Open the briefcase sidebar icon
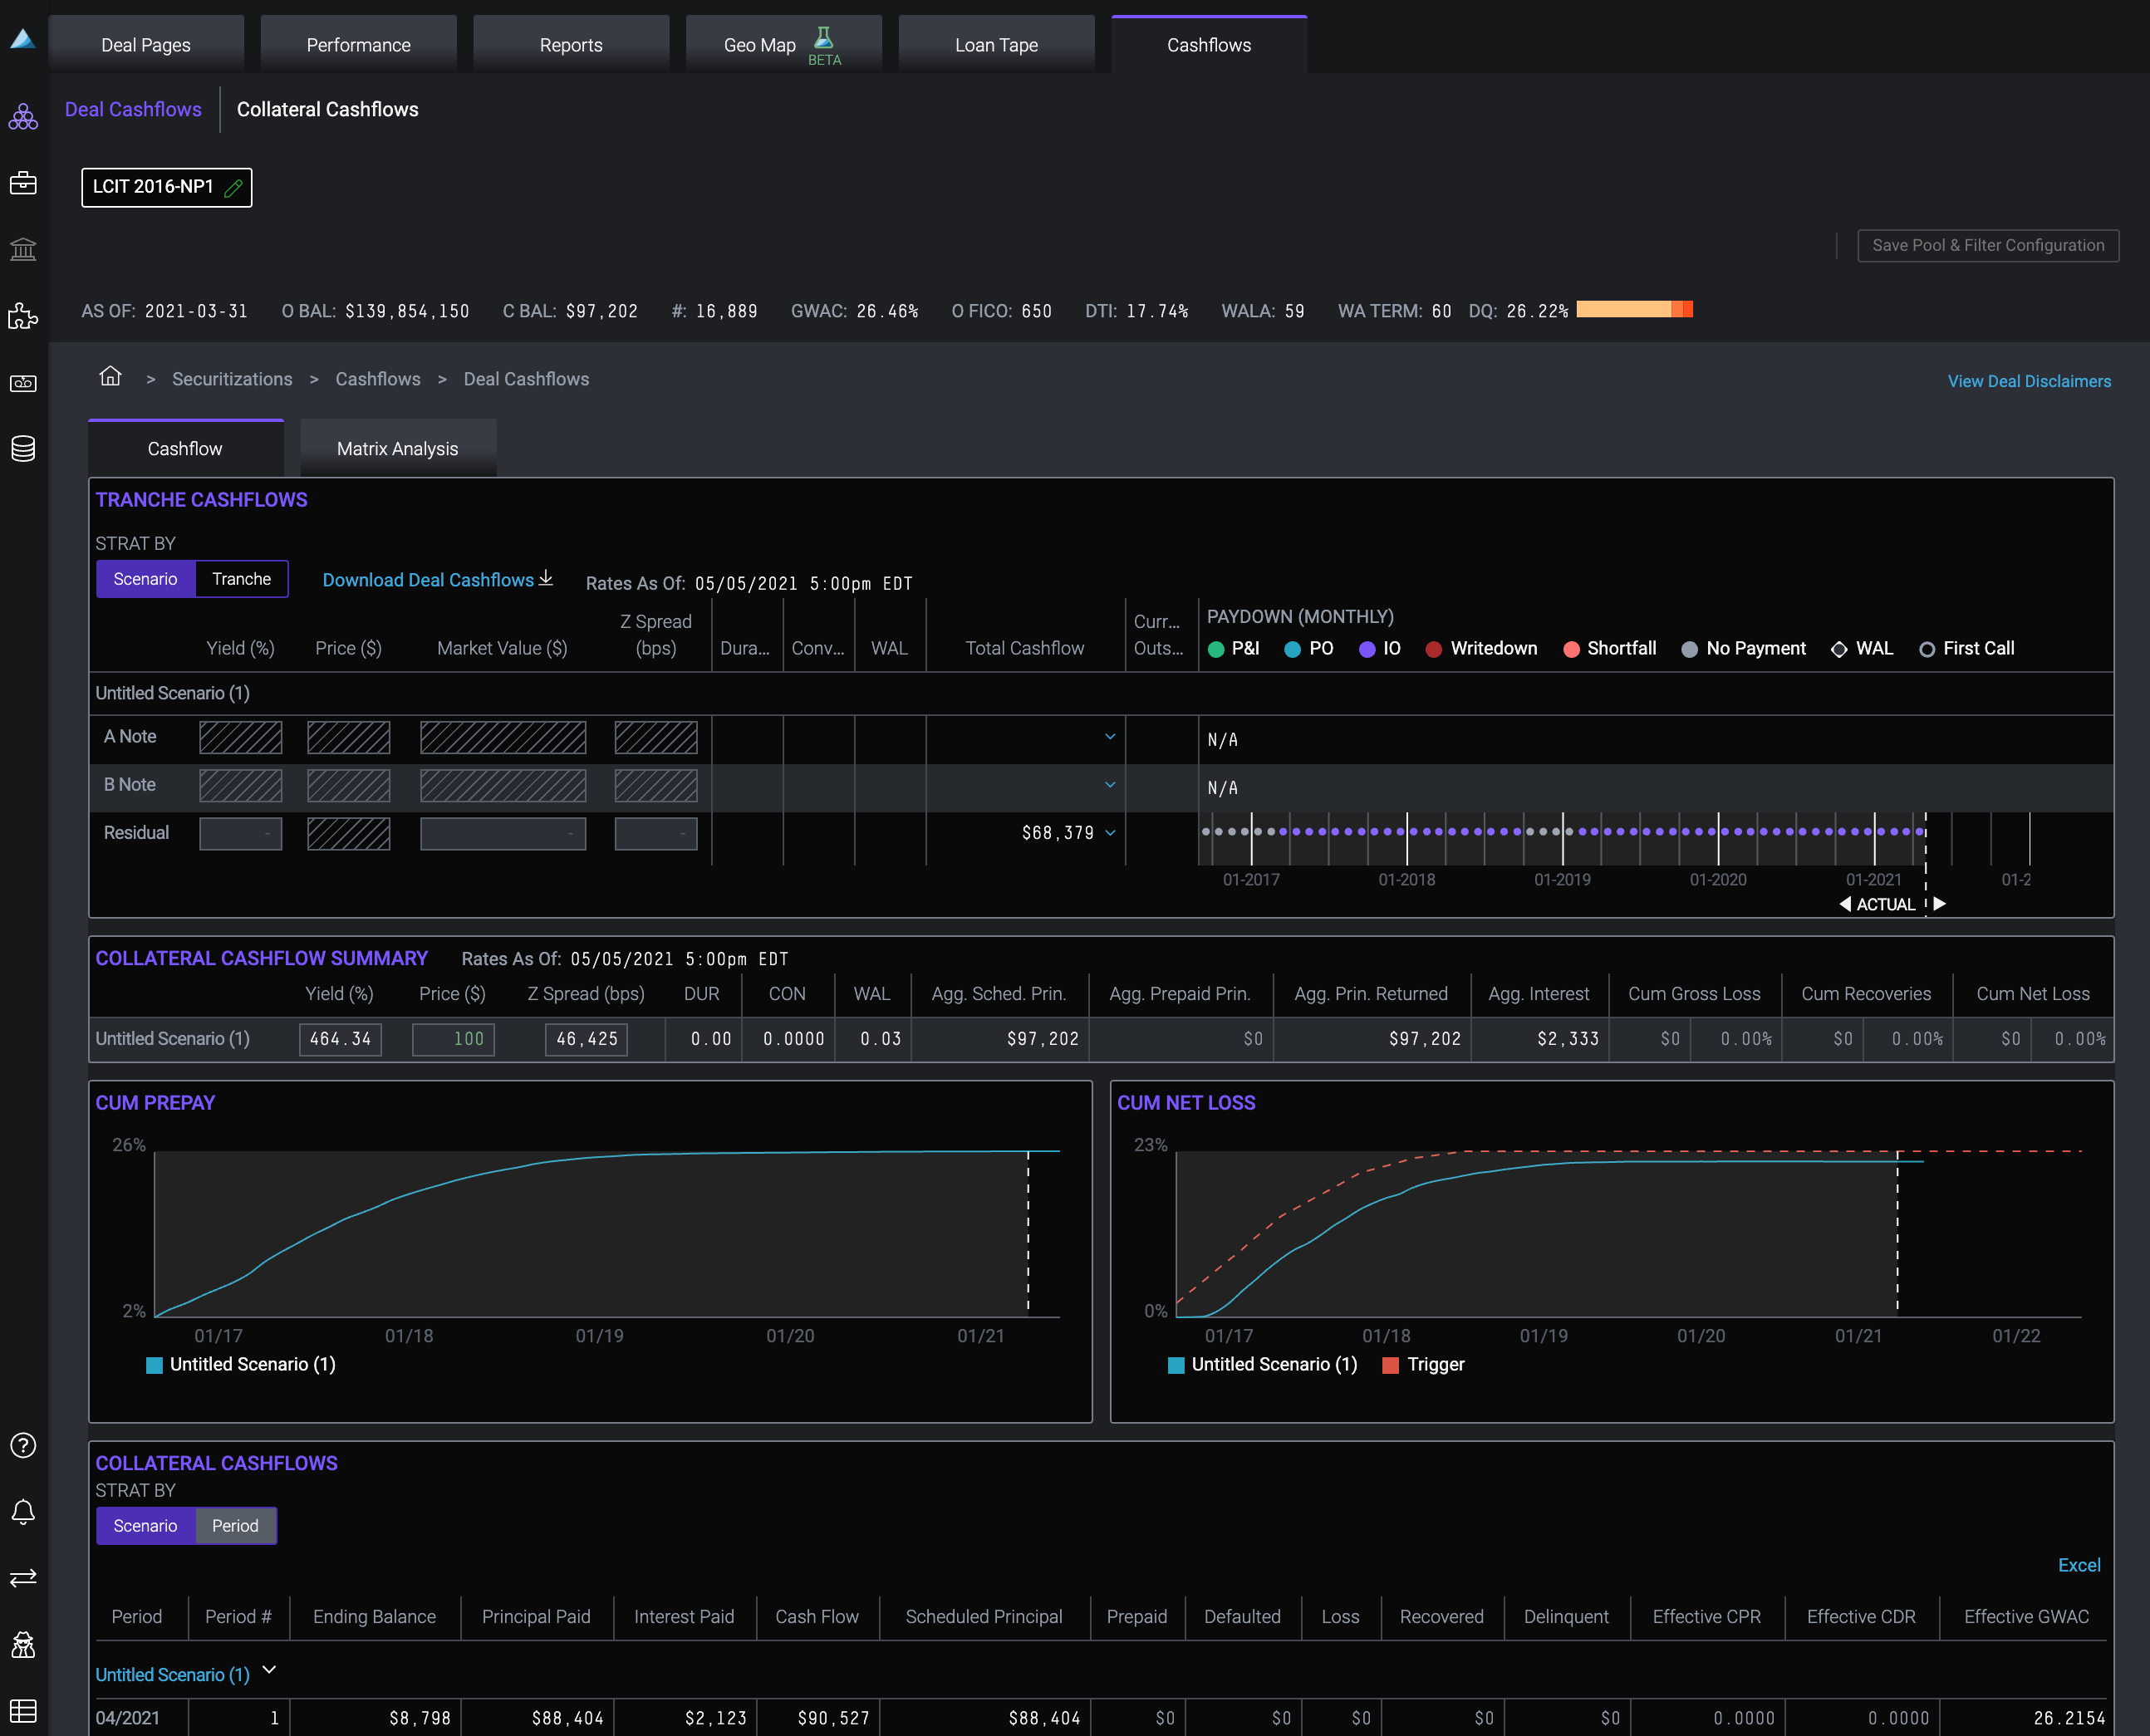Screen dimensions: 2150x1736 (23, 183)
